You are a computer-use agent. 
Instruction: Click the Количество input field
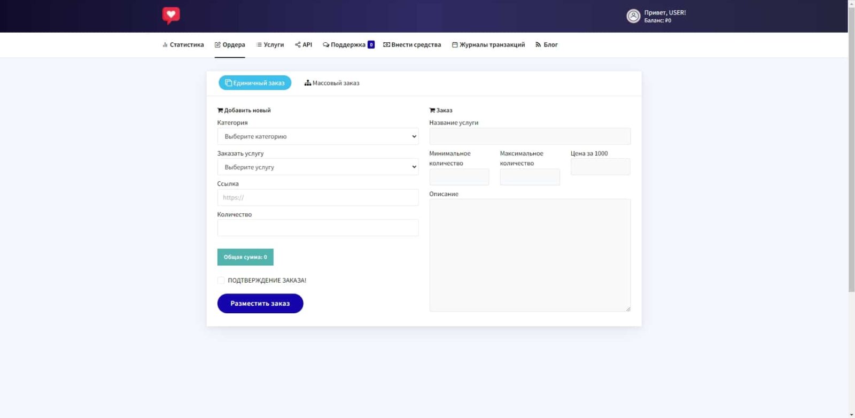318,228
